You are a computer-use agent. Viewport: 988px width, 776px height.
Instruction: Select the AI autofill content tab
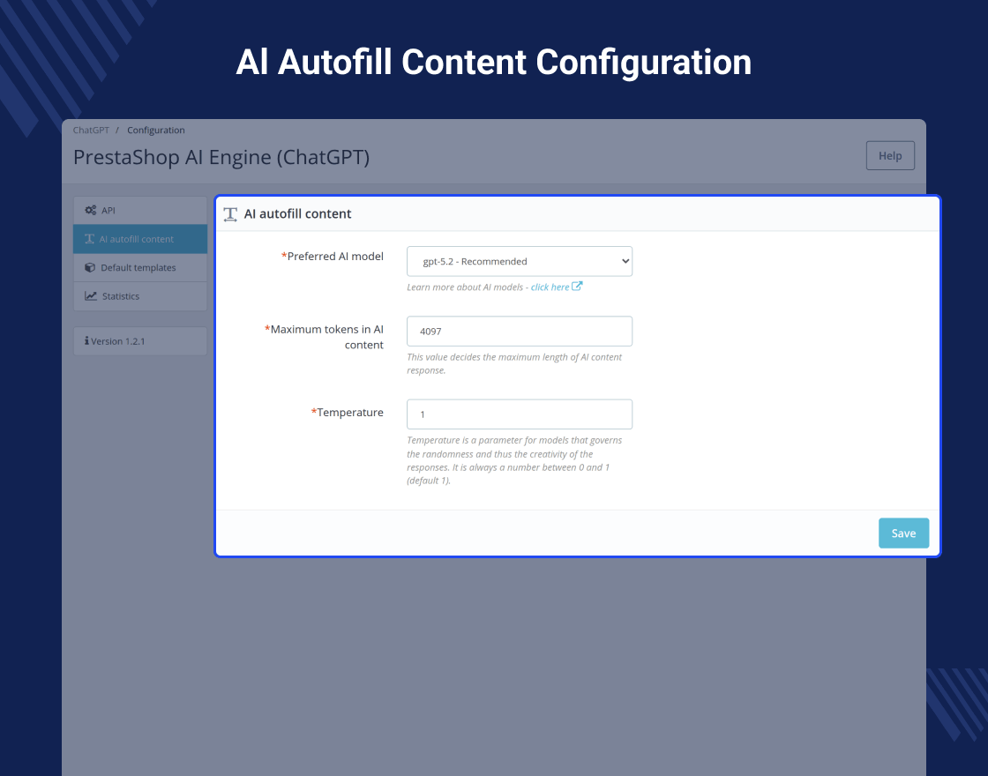(140, 239)
